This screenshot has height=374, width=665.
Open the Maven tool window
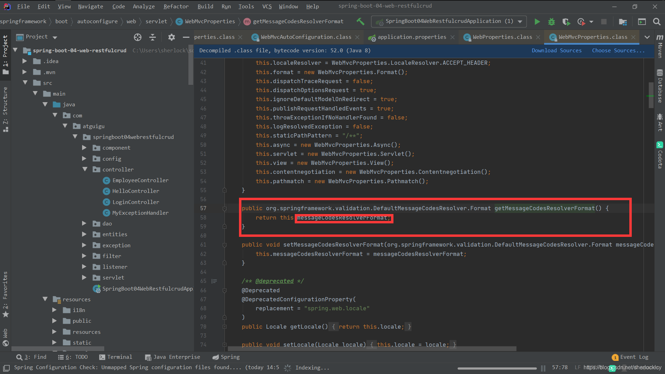pos(660,46)
